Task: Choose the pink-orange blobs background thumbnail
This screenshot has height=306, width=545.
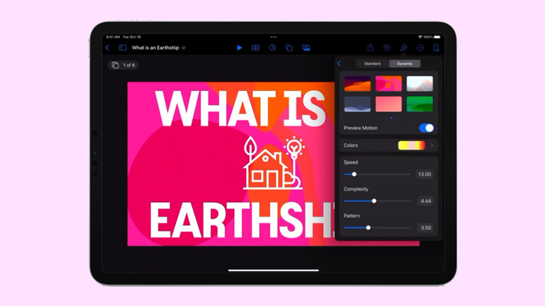Action: click(x=388, y=83)
